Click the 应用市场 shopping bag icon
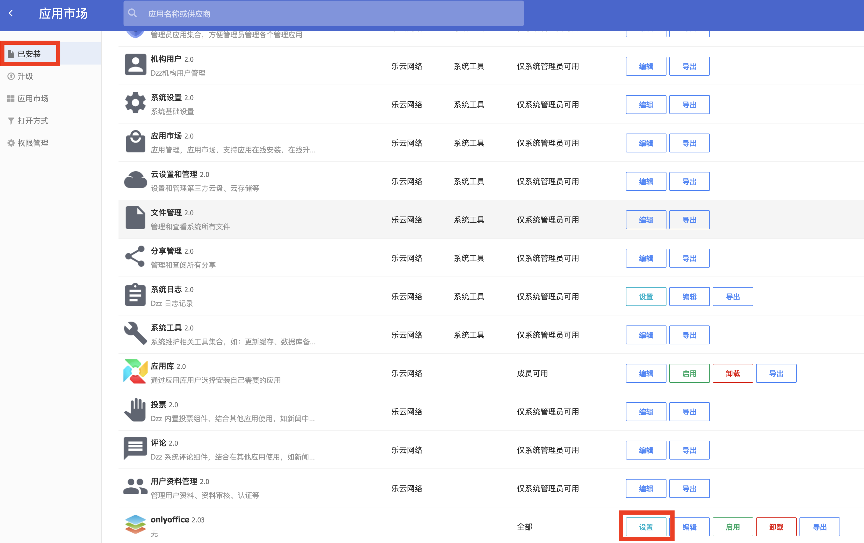This screenshot has width=864, height=543. (x=135, y=142)
